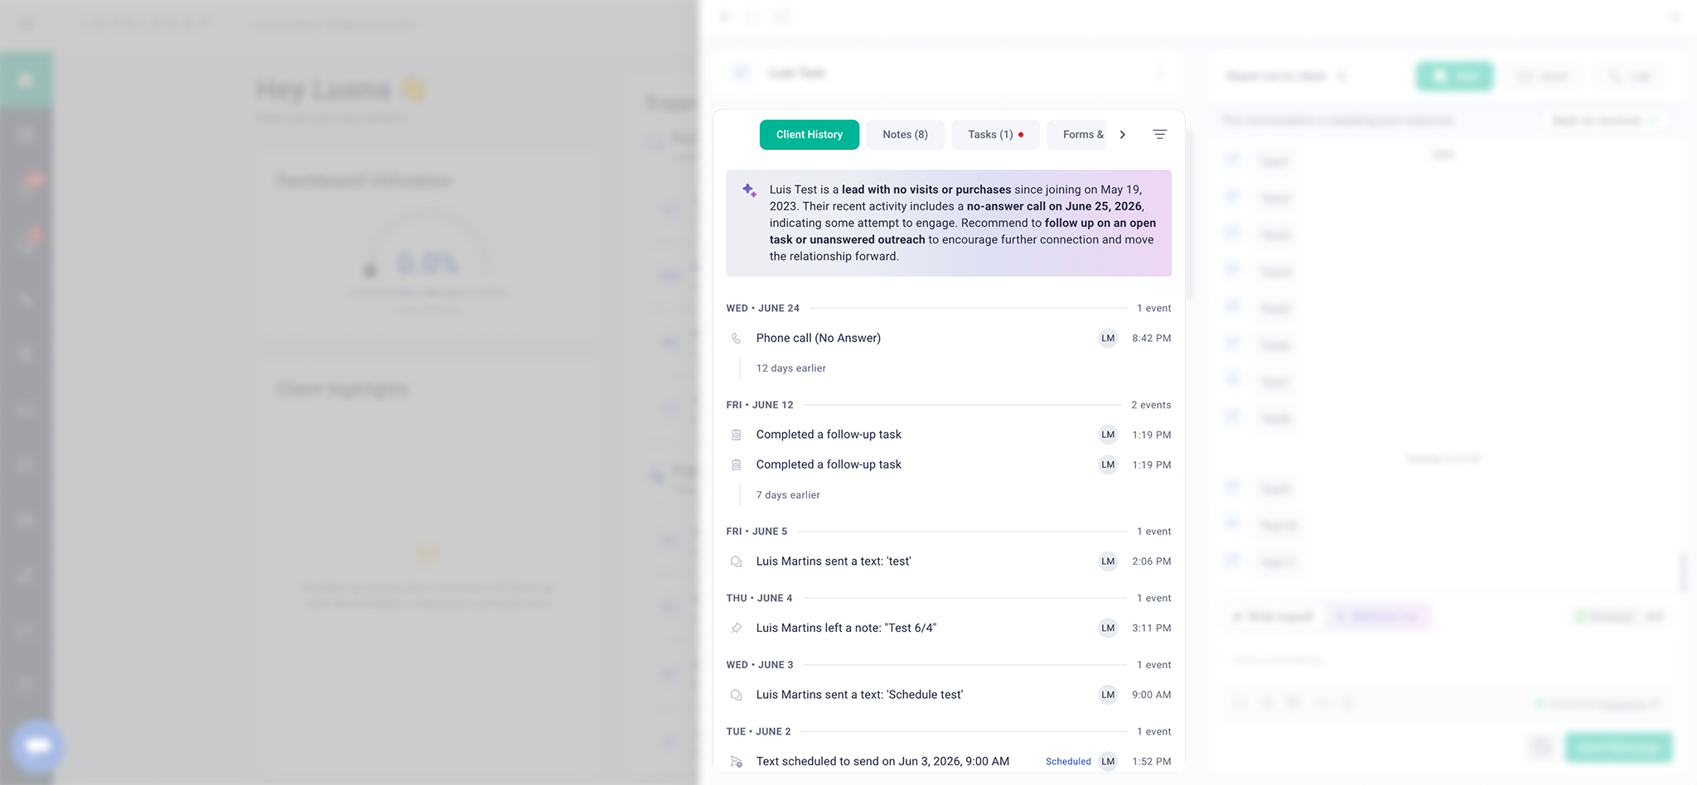Click the LM avatar on the "Test 6/4" note row

coord(1108,628)
